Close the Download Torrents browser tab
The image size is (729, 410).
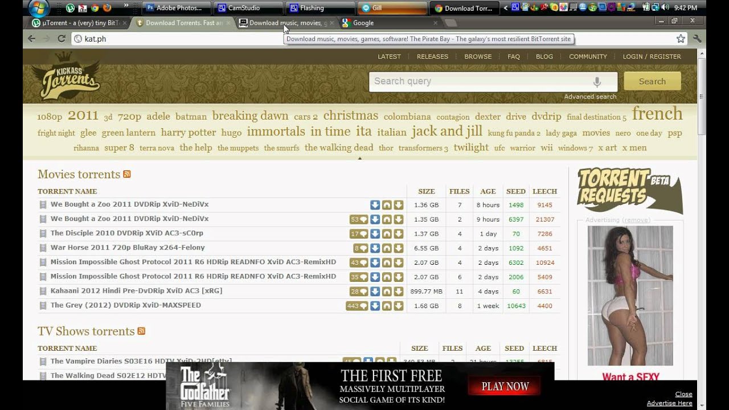coord(228,23)
